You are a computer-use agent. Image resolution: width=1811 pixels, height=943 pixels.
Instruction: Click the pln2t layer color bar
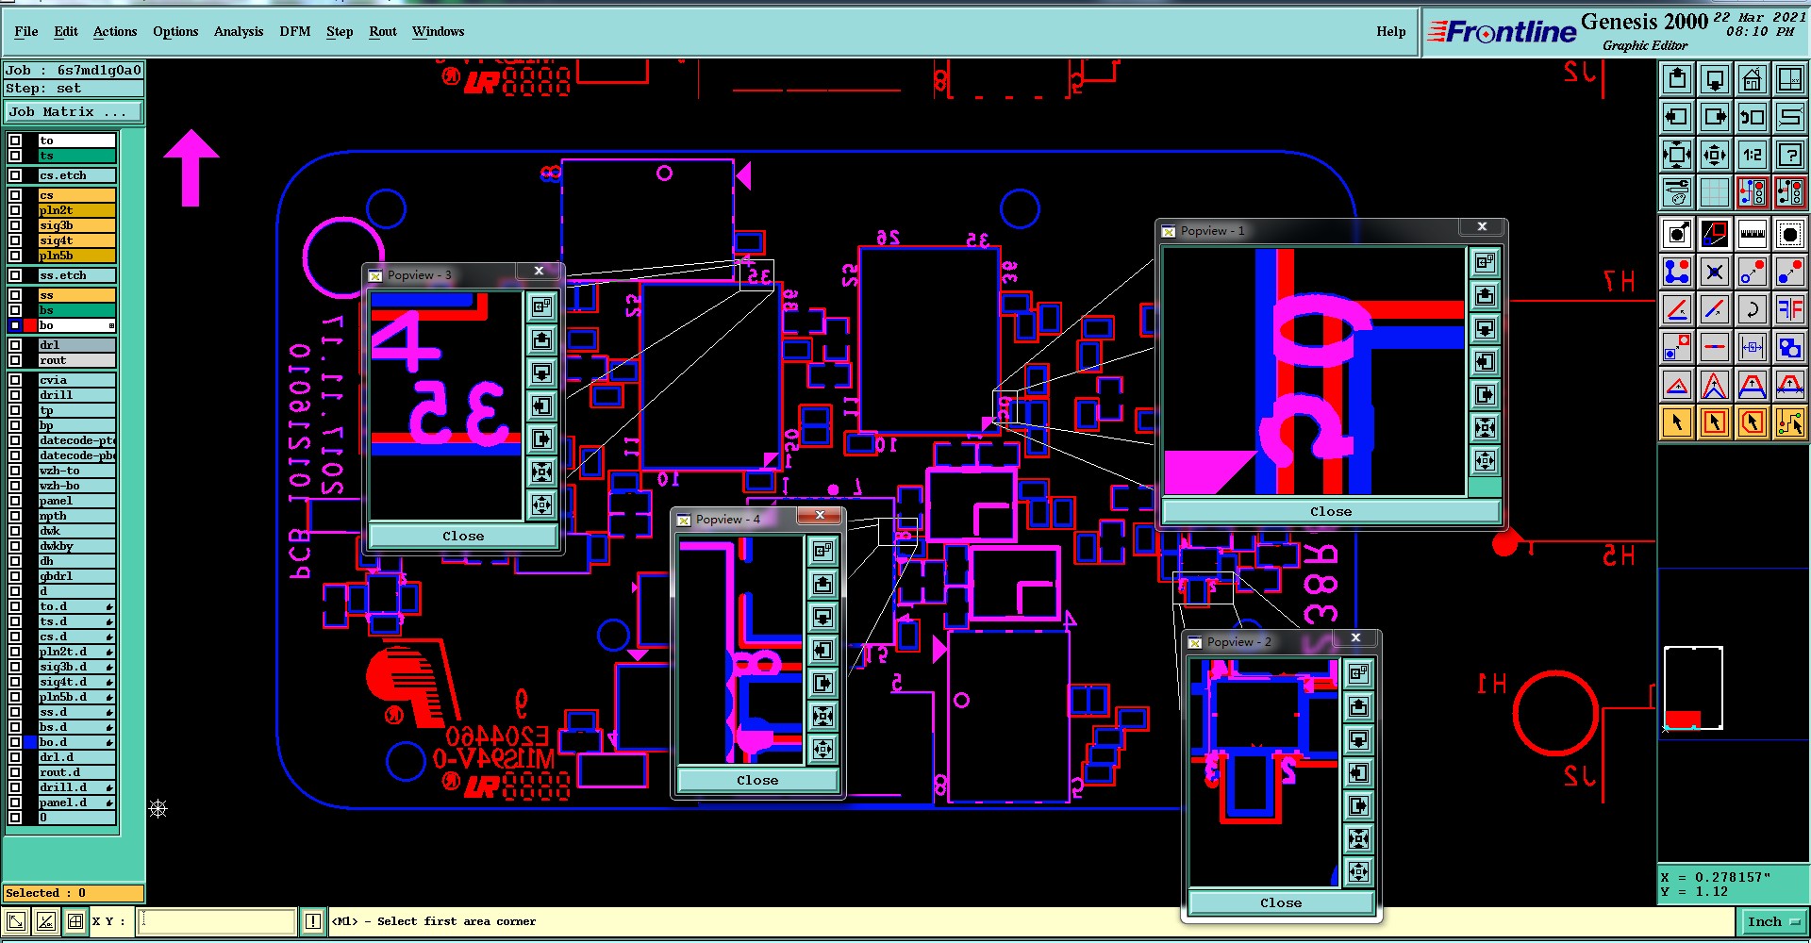pos(76,210)
